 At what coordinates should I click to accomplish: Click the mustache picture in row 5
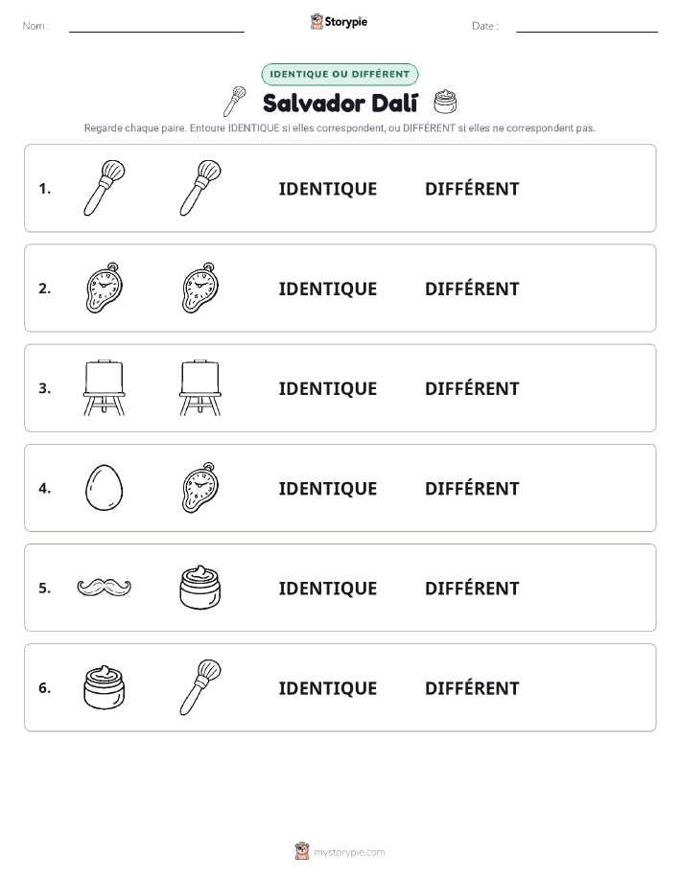pyautogui.click(x=105, y=588)
